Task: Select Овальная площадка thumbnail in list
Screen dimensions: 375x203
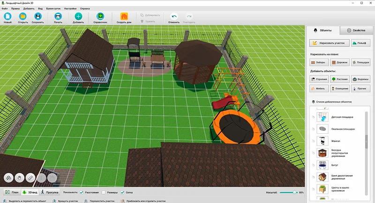Action: tap(322, 129)
